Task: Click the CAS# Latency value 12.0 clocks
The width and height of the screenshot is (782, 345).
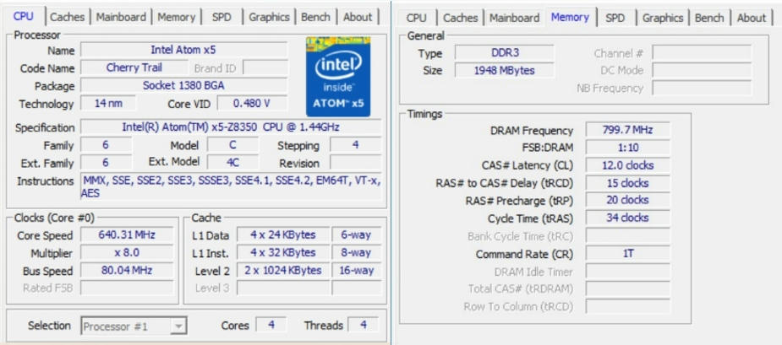Action: pyautogui.click(x=628, y=164)
